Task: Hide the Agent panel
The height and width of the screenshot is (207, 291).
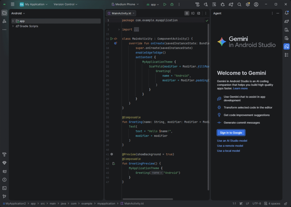Action: (x=278, y=13)
